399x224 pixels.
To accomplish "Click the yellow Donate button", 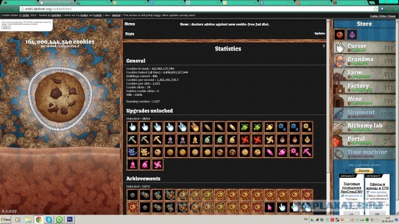I will pyautogui.click(x=364, y=170).
